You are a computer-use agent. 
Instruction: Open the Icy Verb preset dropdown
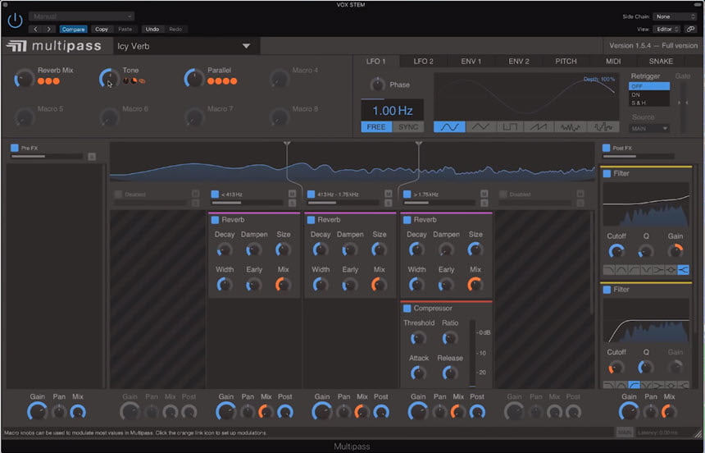(186, 46)
